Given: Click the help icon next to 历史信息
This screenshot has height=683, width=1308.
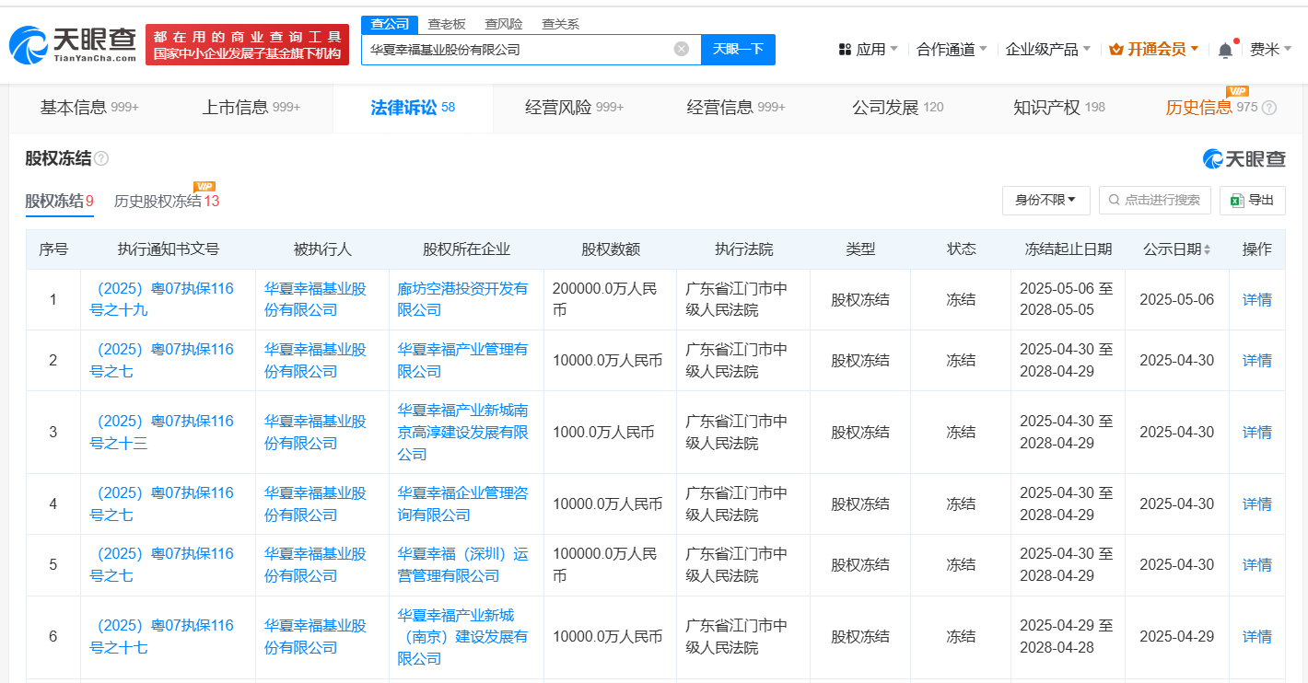Looking at the screenshot, I should 1269,109.
